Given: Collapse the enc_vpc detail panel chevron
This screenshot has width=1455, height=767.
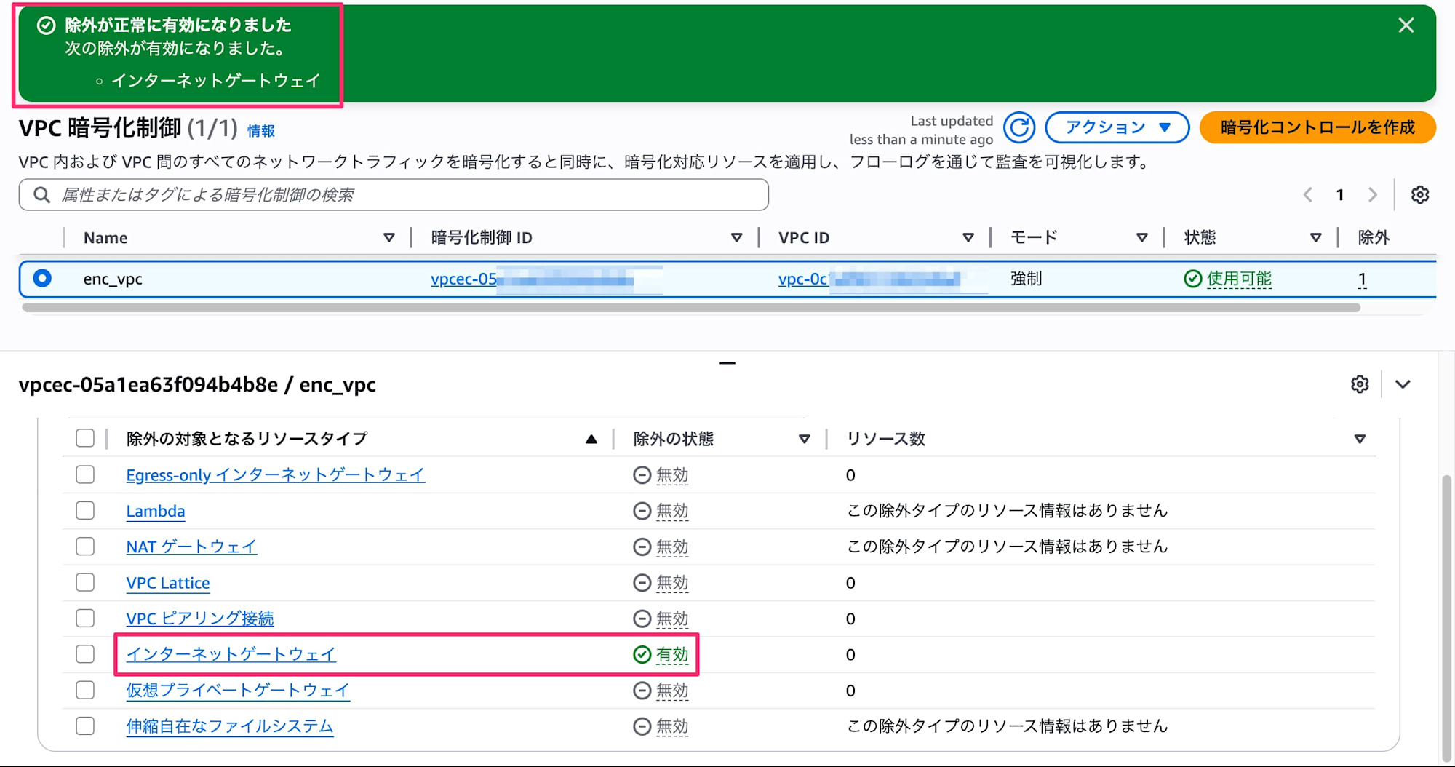Looking at the screenshot, I should point(1403,385).
